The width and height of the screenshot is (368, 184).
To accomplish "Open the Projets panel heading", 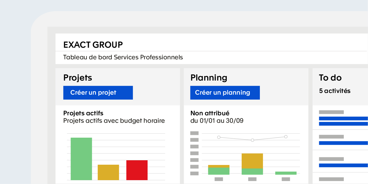I will tap(78, 78).
